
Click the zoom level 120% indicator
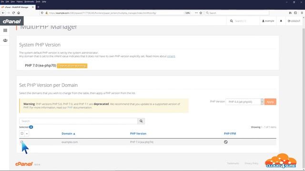tap(187, 13)
